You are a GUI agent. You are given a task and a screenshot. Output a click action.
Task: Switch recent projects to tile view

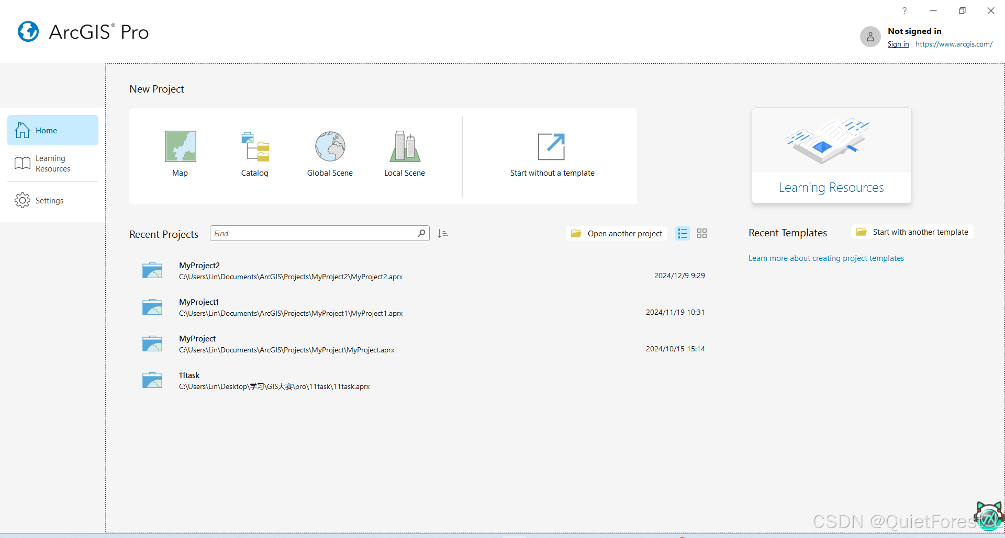pyautogui.click(x=702, y=233)
